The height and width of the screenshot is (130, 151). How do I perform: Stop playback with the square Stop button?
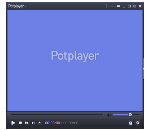20,123
